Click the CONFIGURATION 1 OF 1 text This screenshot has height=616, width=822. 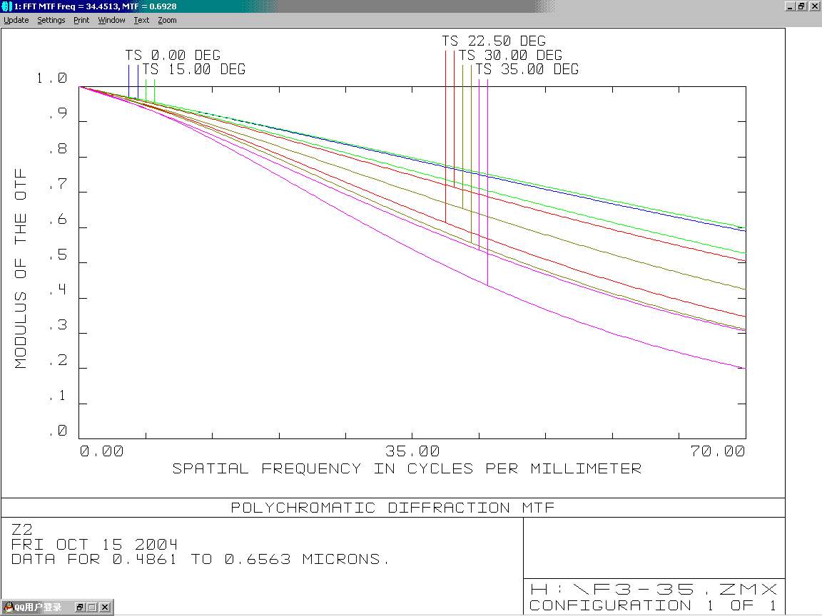pyautogui.click(x=653, y=605)
